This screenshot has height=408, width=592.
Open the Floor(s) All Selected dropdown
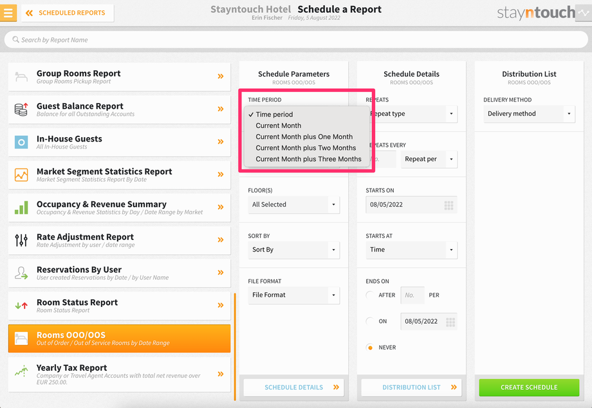coord(293,205)
